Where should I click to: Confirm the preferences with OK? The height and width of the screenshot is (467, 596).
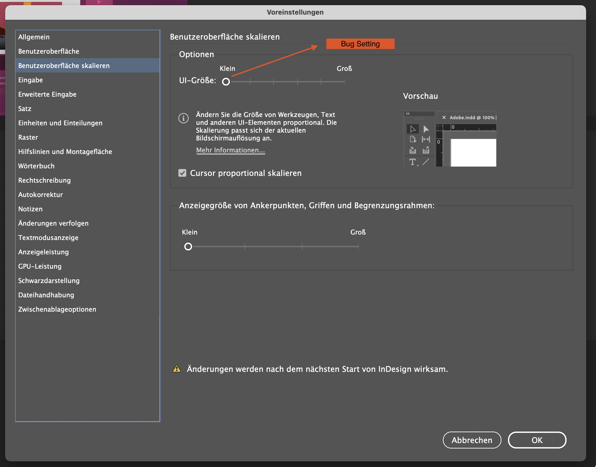coord(537,440)
